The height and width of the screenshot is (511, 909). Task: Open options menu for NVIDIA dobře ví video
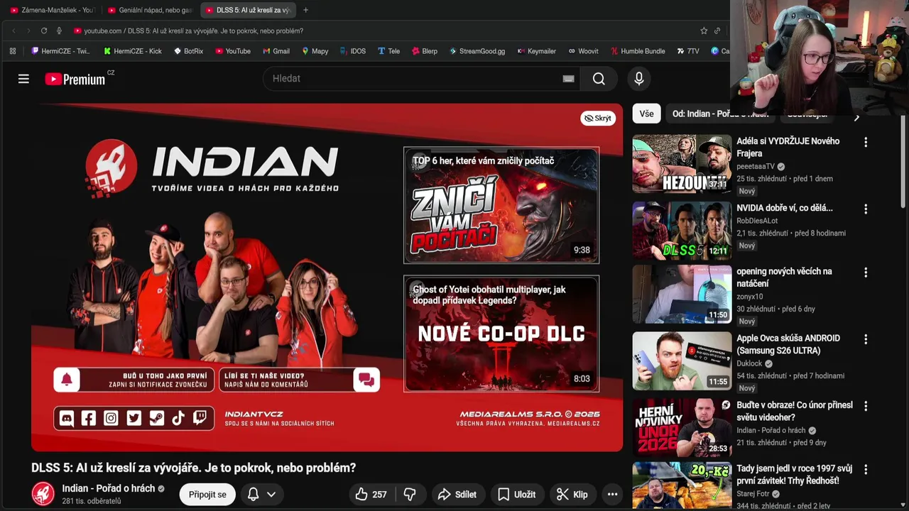865,209
